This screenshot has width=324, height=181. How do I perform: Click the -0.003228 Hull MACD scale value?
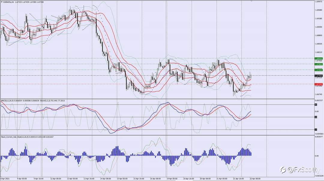pos(318,176)
